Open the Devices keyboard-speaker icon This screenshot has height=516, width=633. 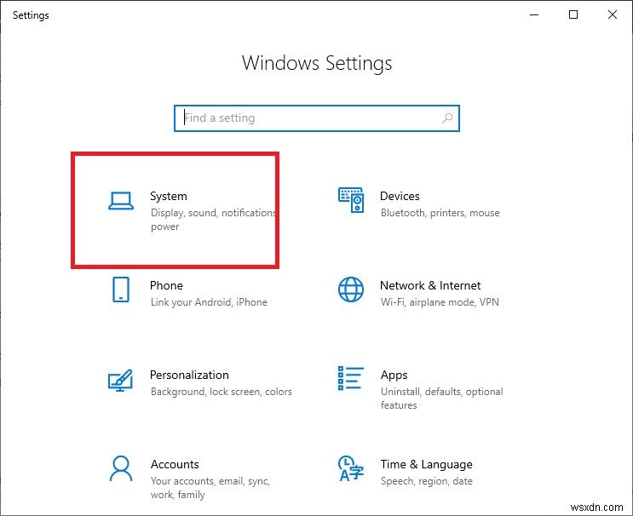[351, 200]
